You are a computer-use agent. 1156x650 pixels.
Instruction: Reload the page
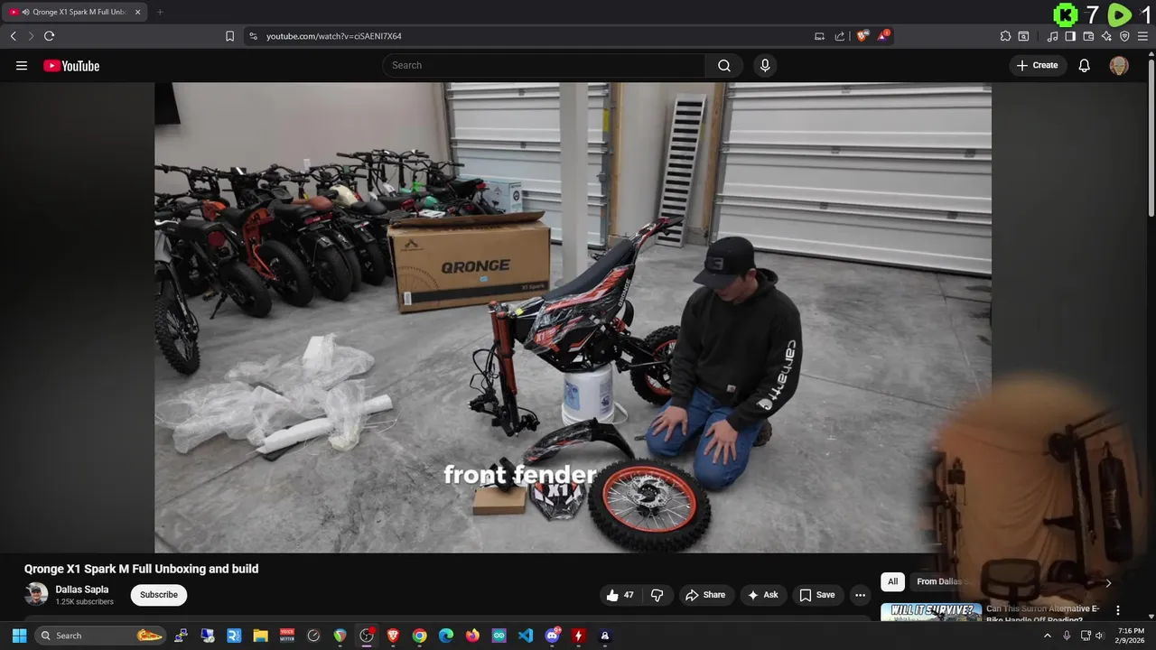point(49,36)
